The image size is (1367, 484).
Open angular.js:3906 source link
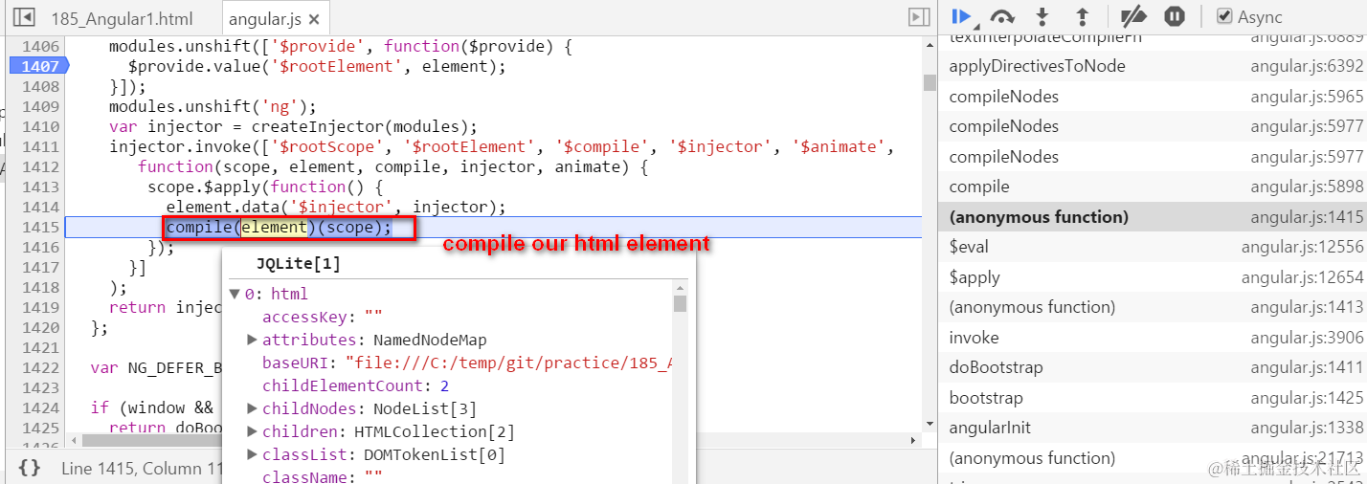(1306, 338)
